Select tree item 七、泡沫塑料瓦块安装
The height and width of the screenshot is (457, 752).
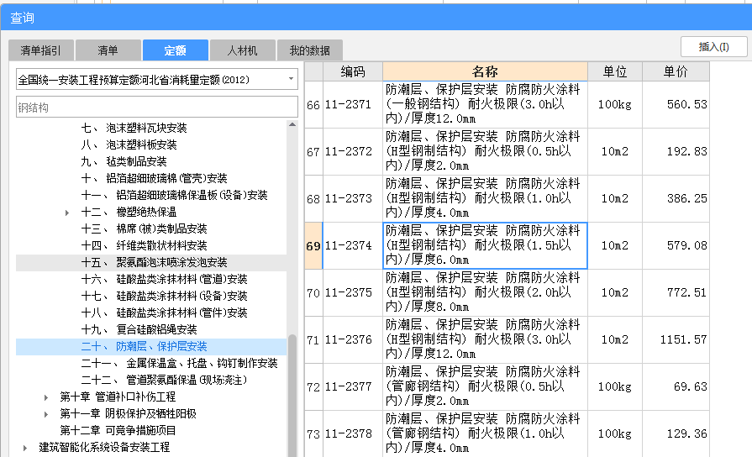pyautogui.click(x=134, y=128)
